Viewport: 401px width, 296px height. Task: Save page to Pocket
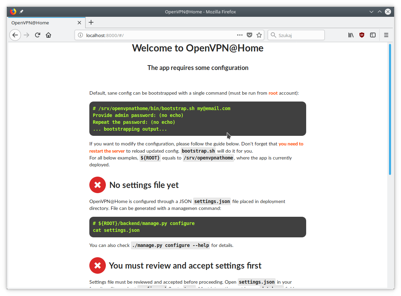click(250, 35)
